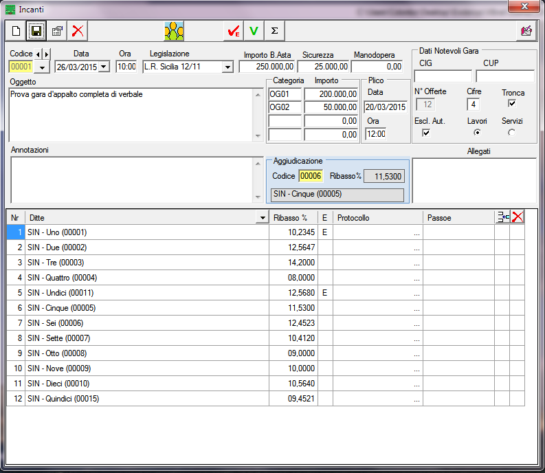Viewport: 545px width, 473px height.
Task: Click the 200.000,00 importo field
Action: (331, 94)
